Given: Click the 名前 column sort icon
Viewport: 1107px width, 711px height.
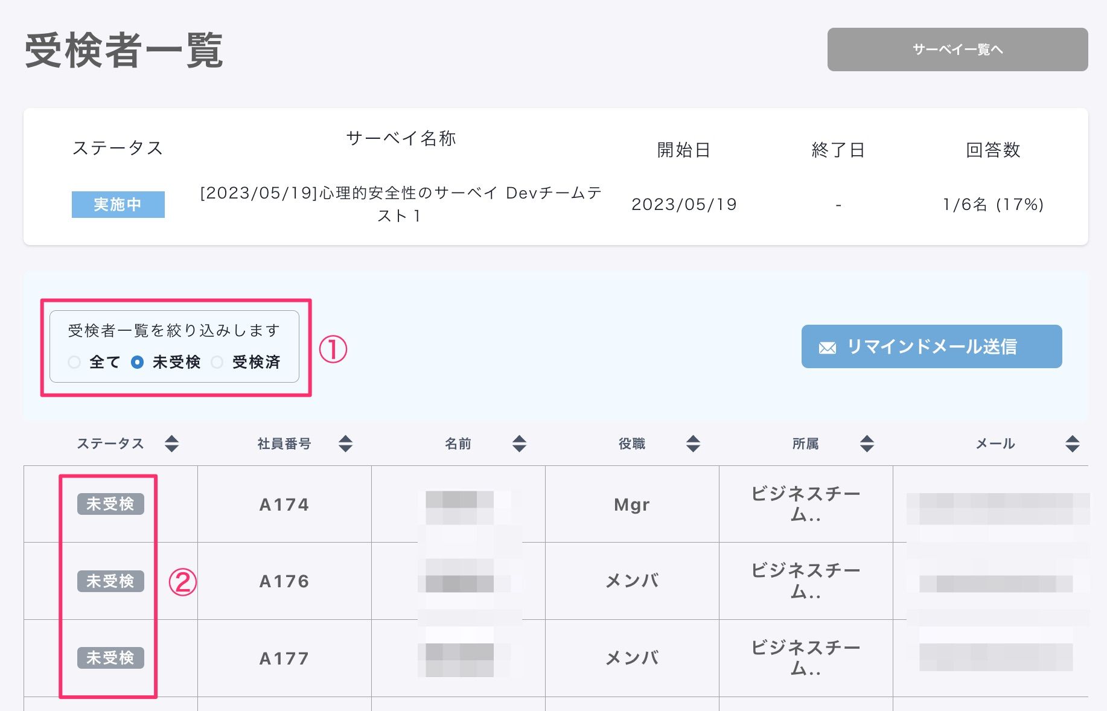Looking at the screenshot, I should (519, 444).
